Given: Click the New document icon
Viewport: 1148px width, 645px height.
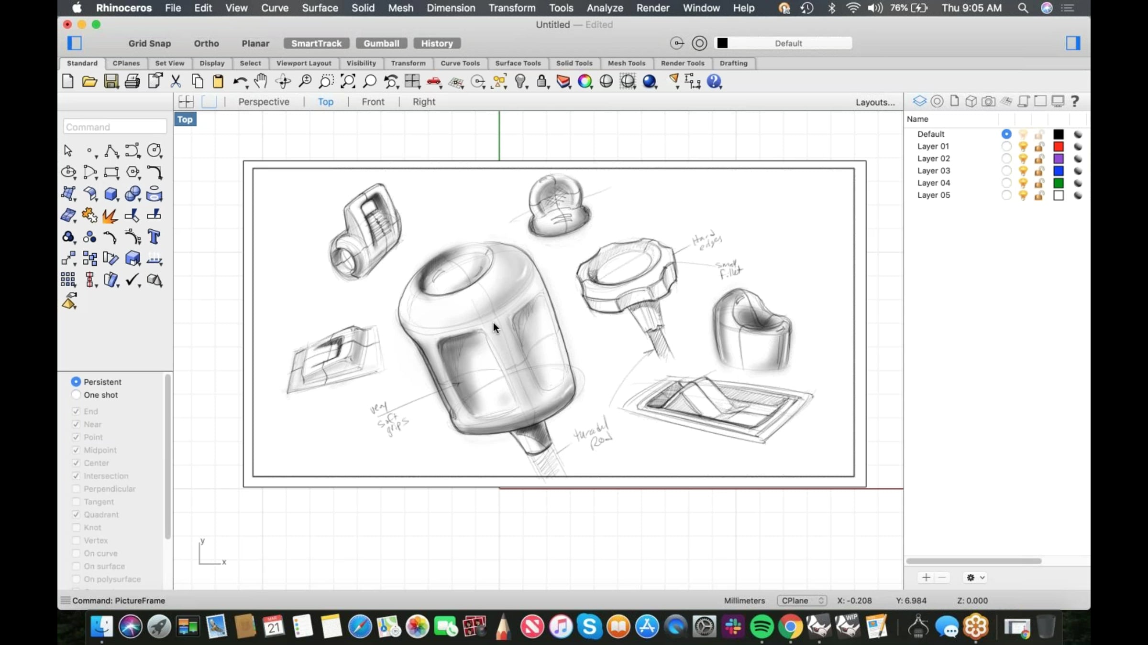Looking at the screenshot, I should pos(68,82).
